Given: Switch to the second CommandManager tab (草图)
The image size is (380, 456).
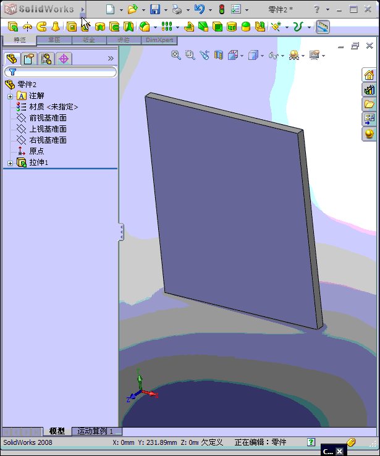Looking at the screenshot, I should [54, 40].
